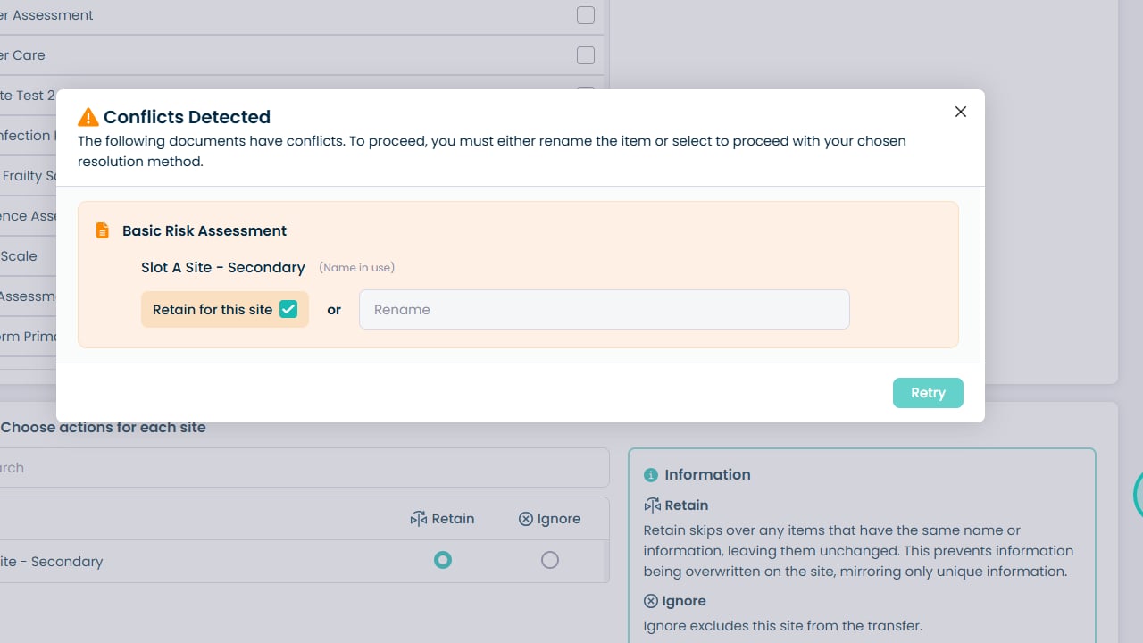Click the search field above the site actions
The image size is (1143, 643).
304,468
